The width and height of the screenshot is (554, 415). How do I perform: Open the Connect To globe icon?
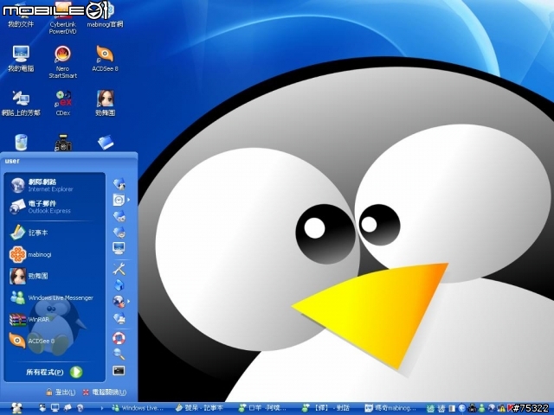(x=119, y=301)
